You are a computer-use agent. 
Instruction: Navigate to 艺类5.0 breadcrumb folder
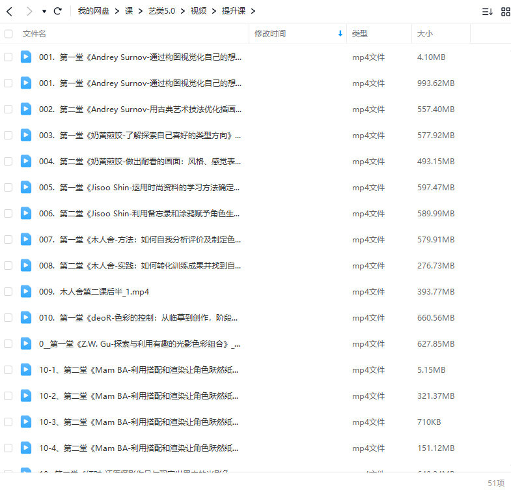pyautogui.click(x=161, y=11)
